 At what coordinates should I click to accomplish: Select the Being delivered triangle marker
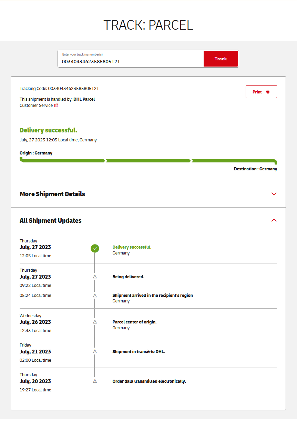pyautogui.click(x=95, y=277)
